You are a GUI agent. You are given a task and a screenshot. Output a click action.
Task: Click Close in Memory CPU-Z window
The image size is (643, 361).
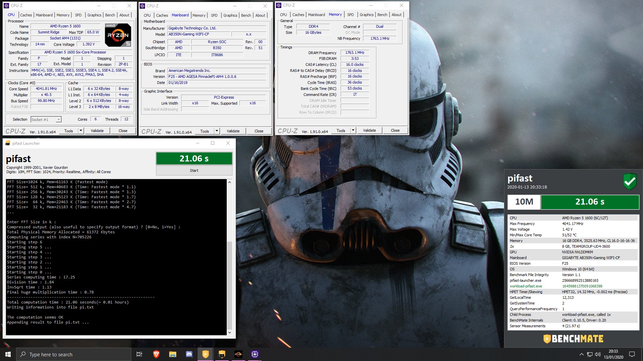[x=395, y=130]
